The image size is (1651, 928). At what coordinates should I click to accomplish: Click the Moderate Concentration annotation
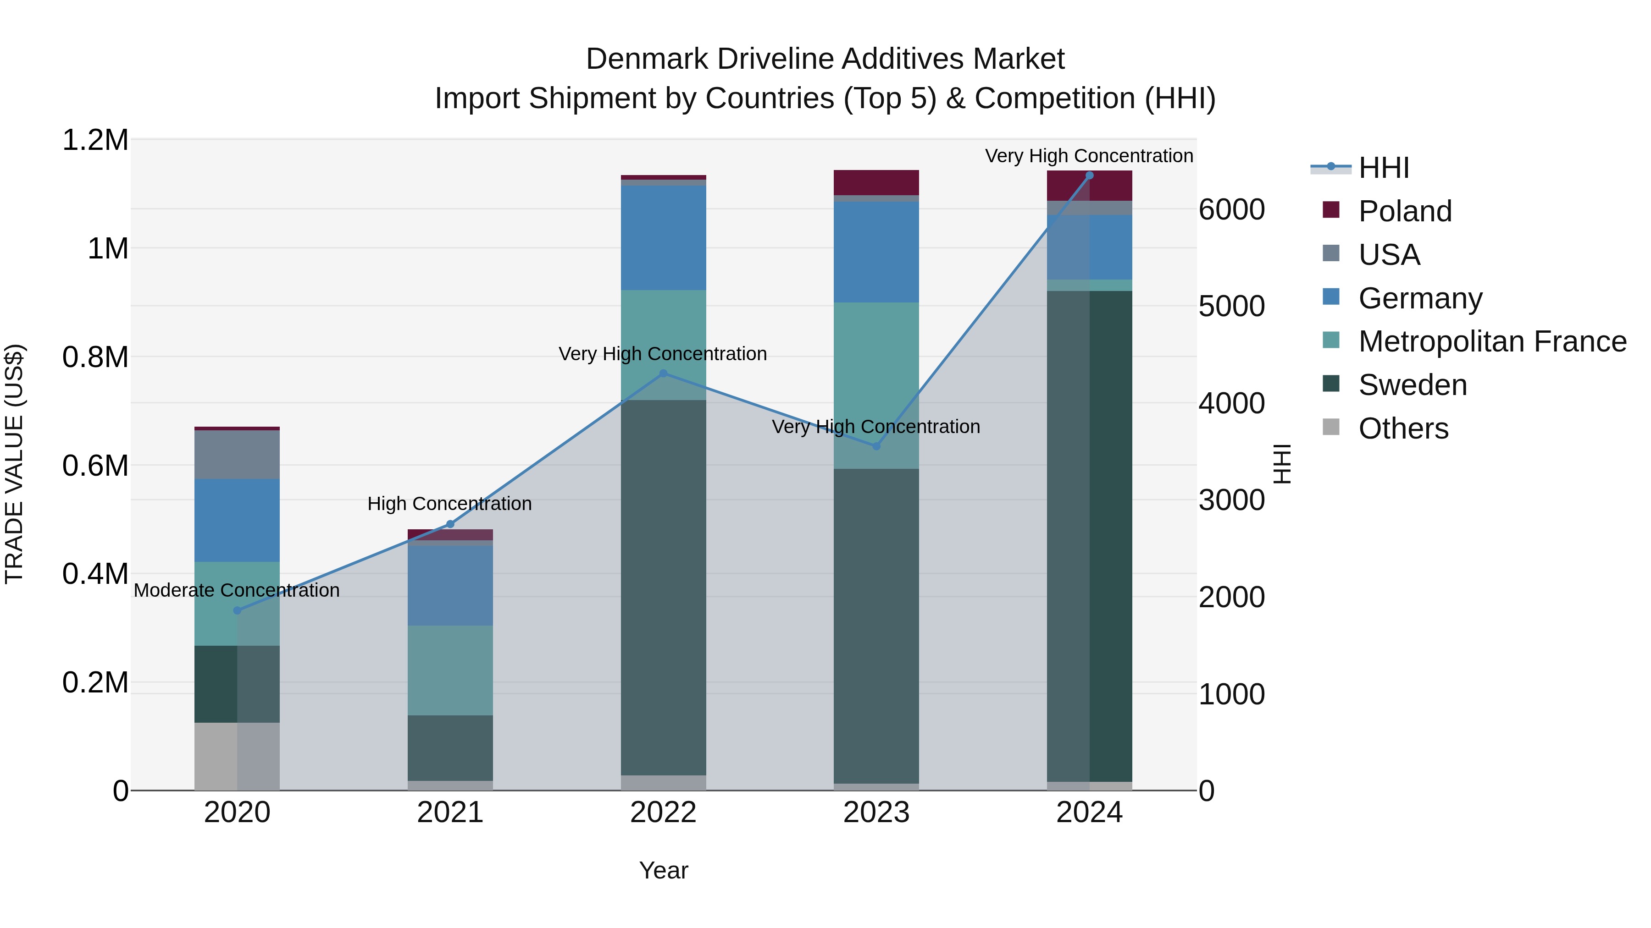click(x=237, y=590)
